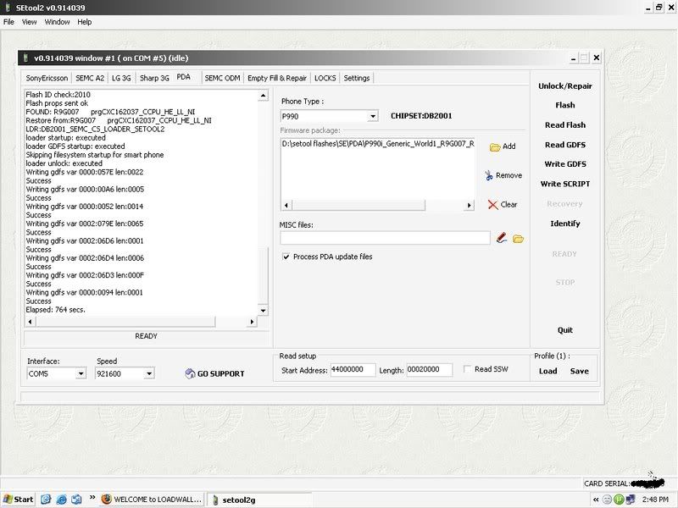Click the log's scroll down arrow

(x=263, y=311)
